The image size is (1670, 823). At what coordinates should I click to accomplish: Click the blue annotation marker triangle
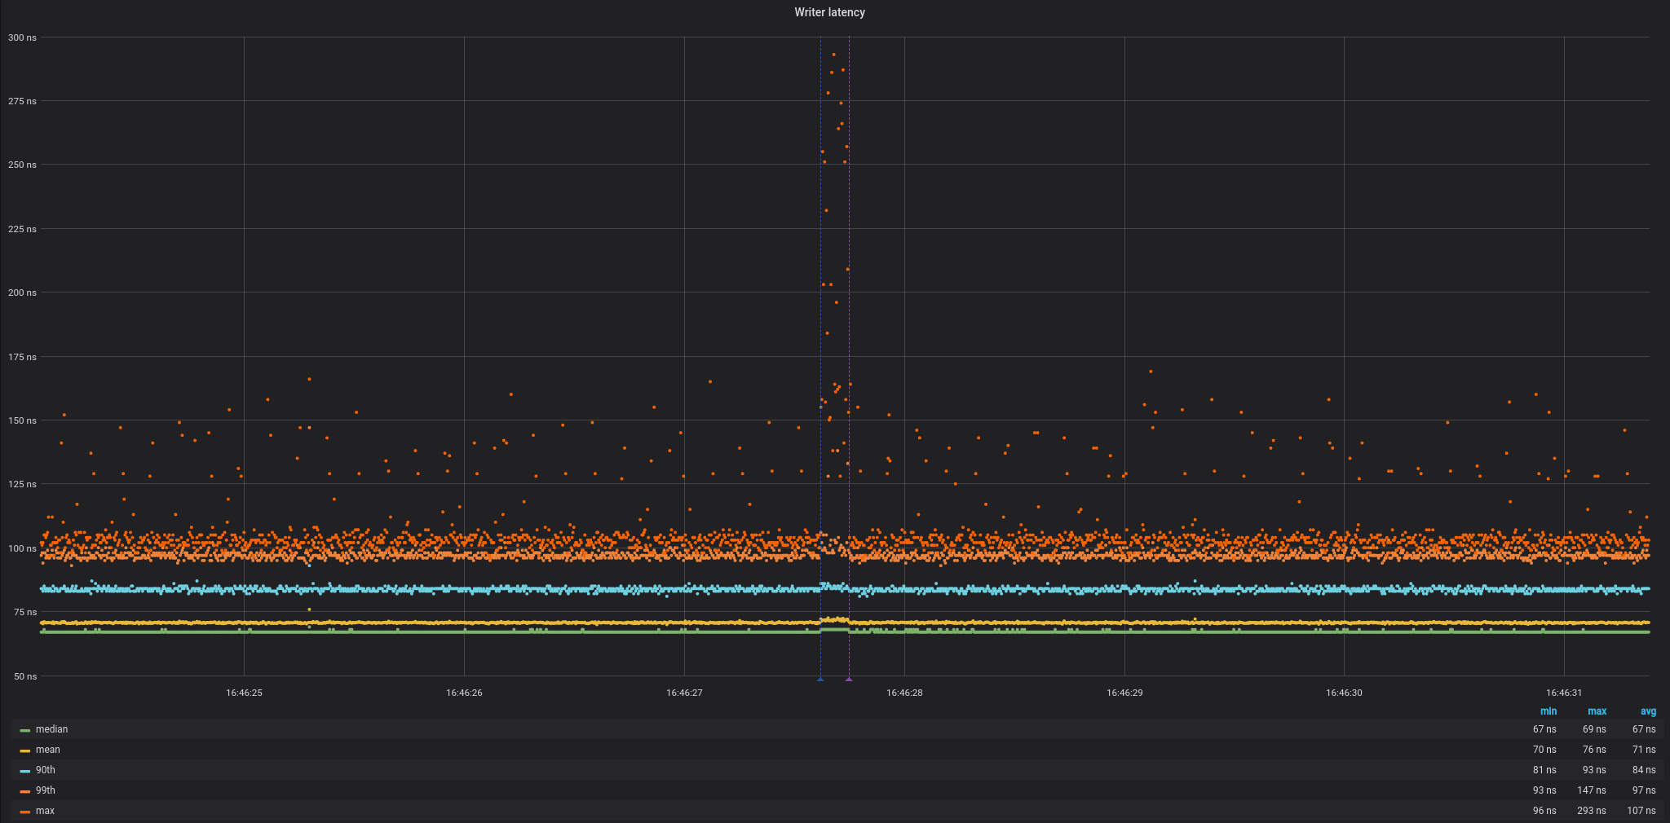[x=820, y=679]
